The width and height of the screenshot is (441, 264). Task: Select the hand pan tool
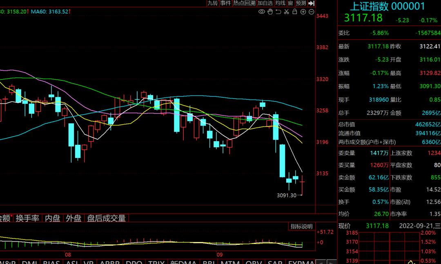point(270,12)
